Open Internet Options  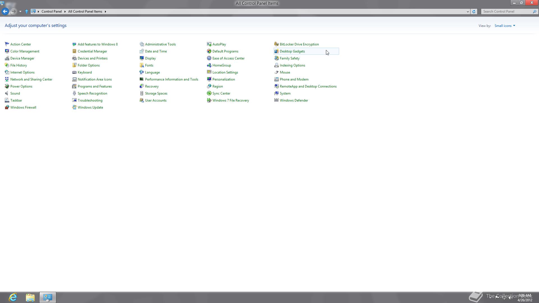(x=22, y=72)
